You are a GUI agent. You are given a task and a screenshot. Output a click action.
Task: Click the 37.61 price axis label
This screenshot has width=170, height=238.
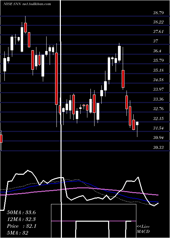158,32
